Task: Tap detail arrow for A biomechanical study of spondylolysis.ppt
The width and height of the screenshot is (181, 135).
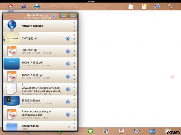Action: tap(68, 114)
